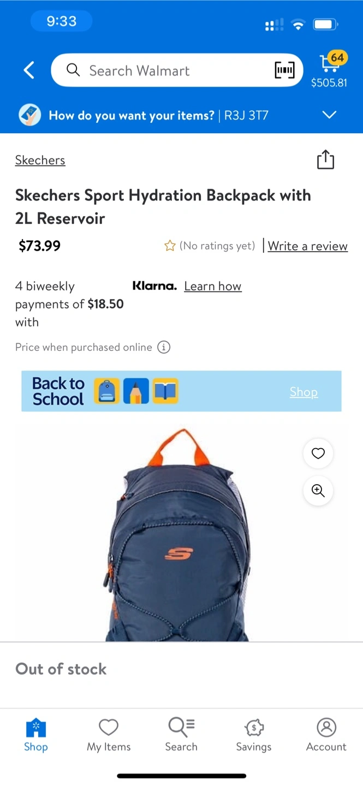Viewport: 363px width, 786px height.
Task: Open the Klarna Learn how link
Action: (213, 286)
